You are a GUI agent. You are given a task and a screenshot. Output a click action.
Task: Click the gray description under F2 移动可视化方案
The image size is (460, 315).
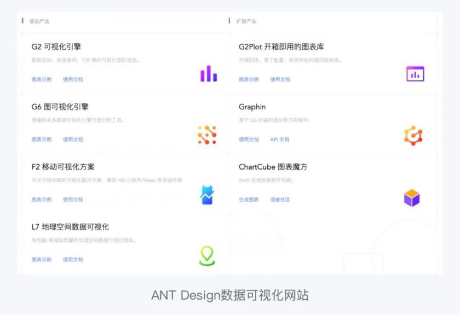coord(107,180)
